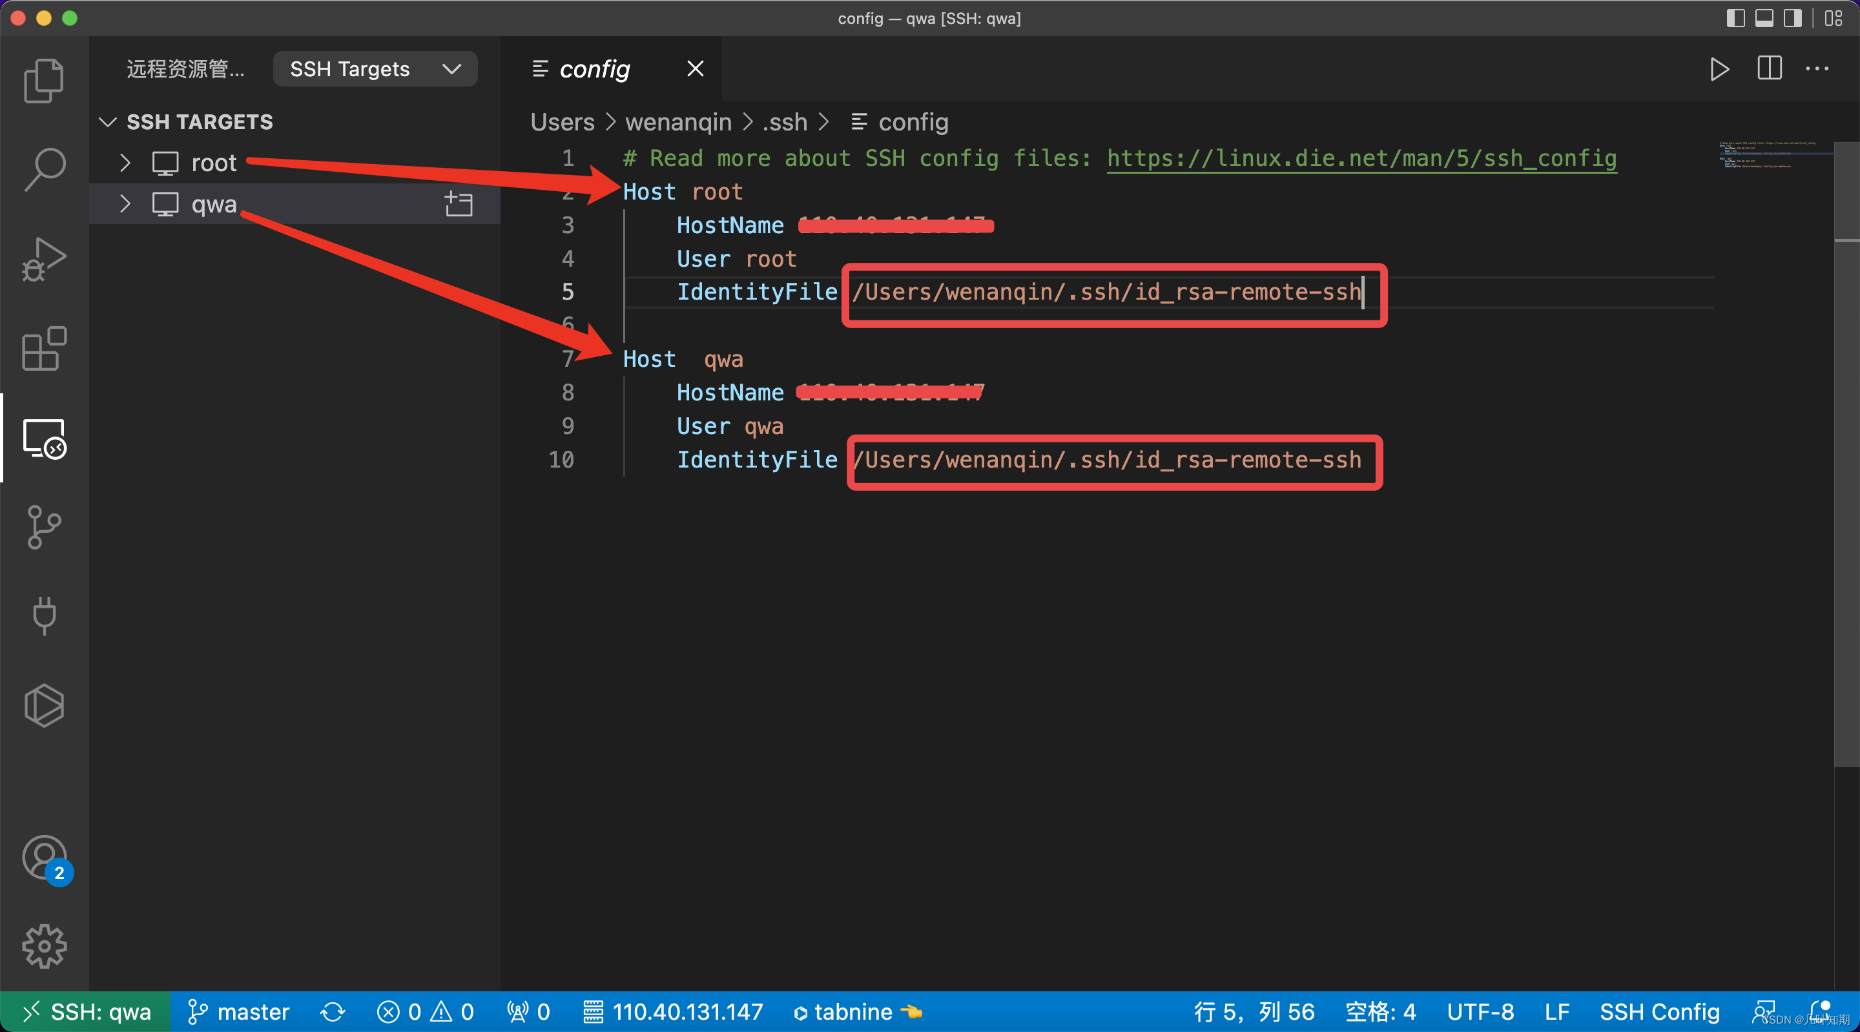Click the SSH: qwa remote status button
Image resolution: width=1860 pixels, height=1032 pixels.
86,1012
